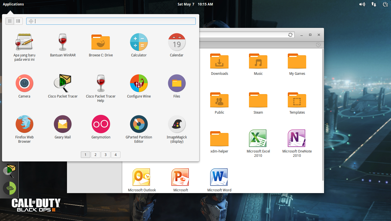Open Apa yang baru pada versi ini
The width and height of the screenshot is (391, 221).
click(24, 47)
